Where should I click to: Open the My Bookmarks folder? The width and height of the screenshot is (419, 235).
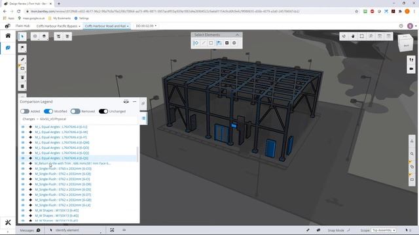tap(60, 18)
